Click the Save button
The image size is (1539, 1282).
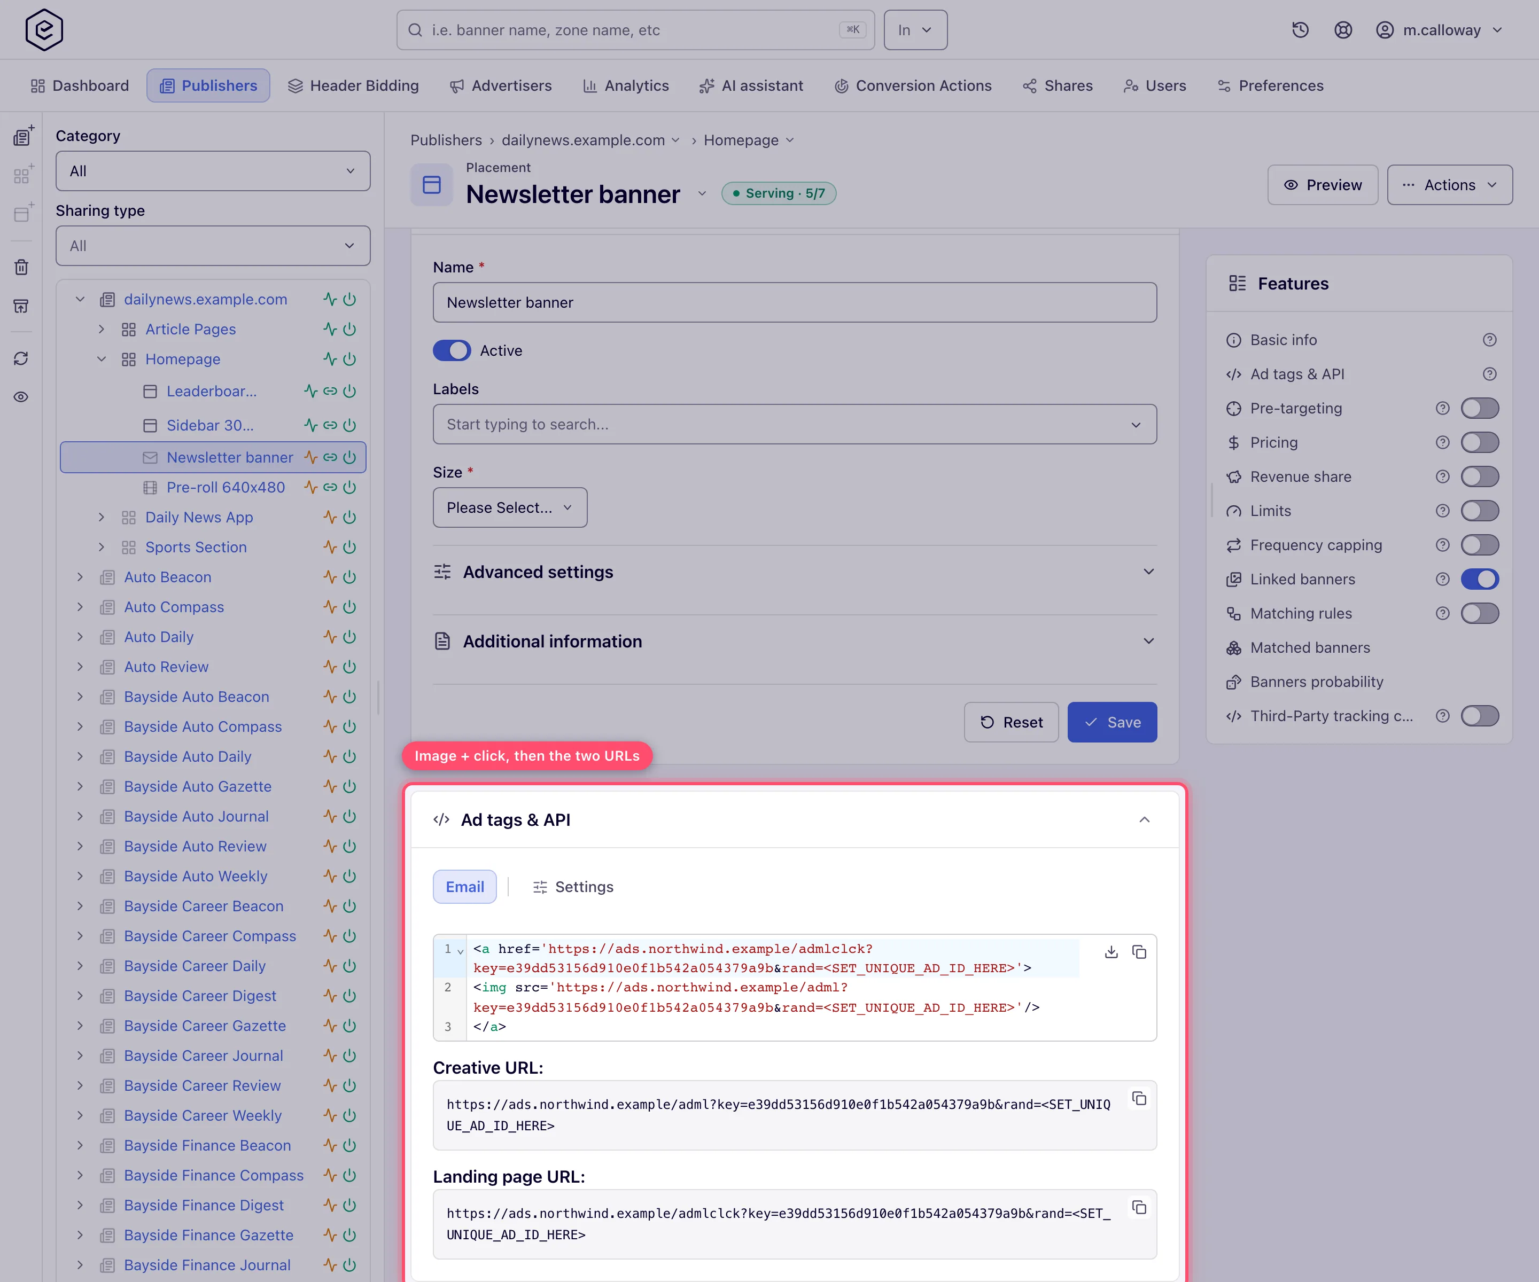click(x=1111, y=722)
